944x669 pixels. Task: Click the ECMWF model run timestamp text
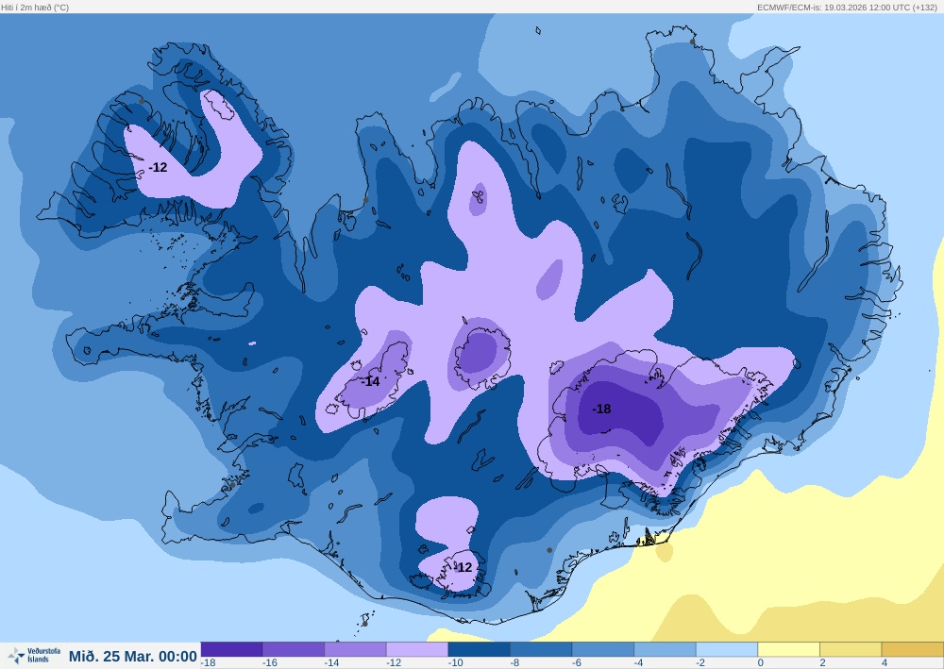pyautogui.click(x=847, y=8)
